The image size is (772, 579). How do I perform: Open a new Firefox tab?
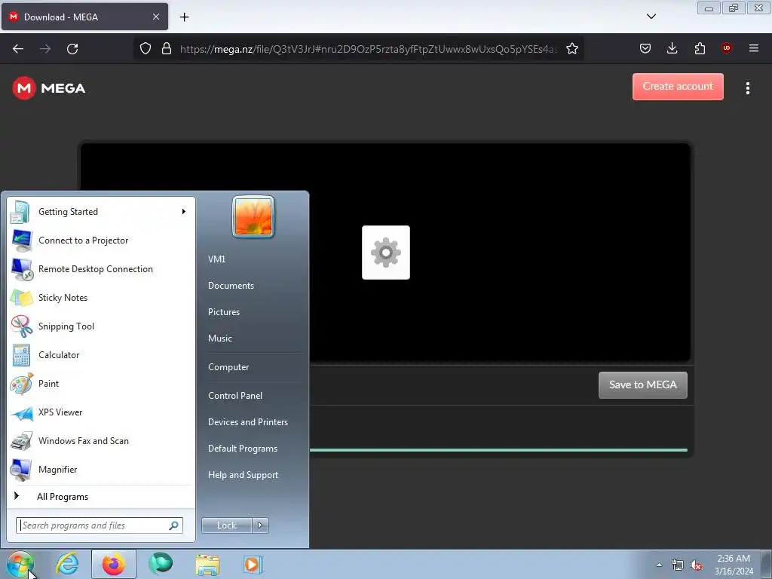click(184, 17)
